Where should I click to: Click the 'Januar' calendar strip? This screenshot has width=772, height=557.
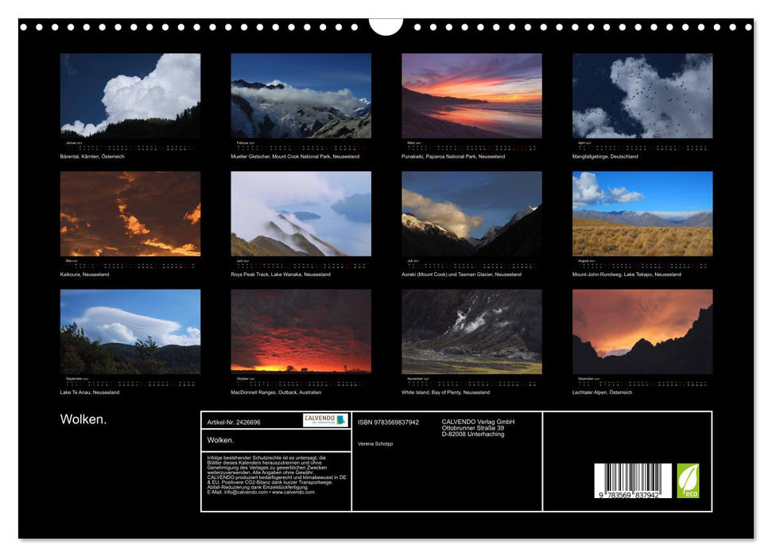tap(130, 146)
